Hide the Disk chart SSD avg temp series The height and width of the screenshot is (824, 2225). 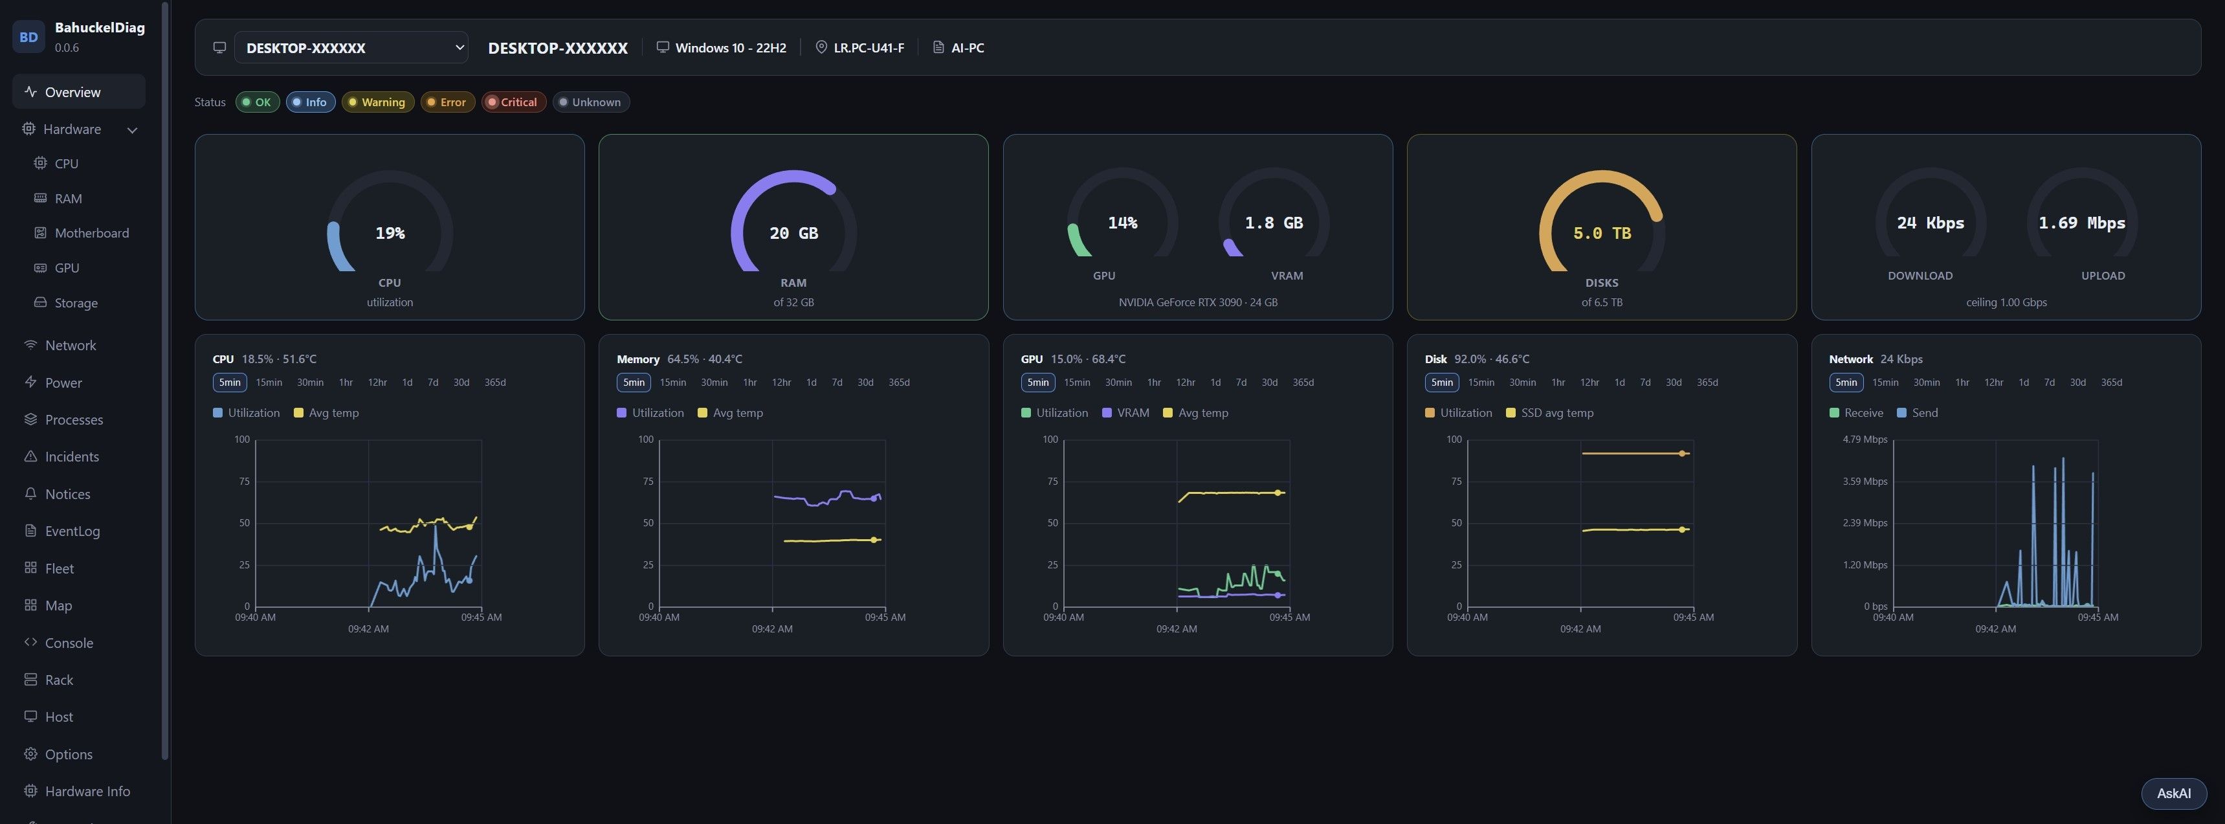pos(1549,413)
